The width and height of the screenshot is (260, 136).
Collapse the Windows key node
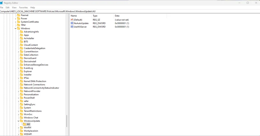15,28
